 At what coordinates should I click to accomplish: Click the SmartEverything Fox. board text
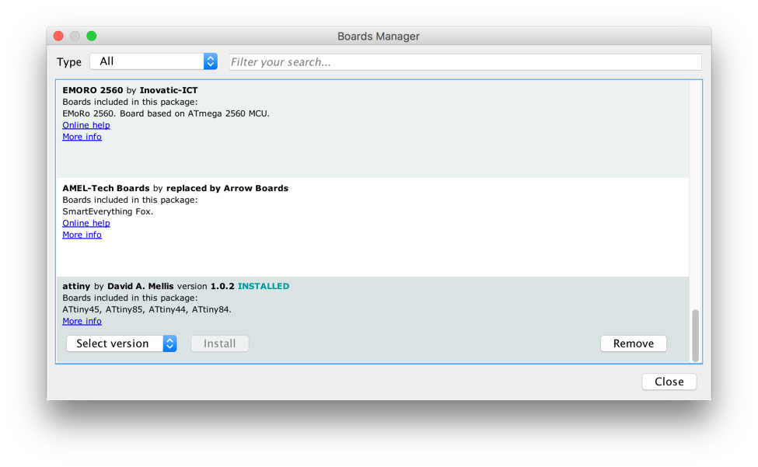click(108, 211)
